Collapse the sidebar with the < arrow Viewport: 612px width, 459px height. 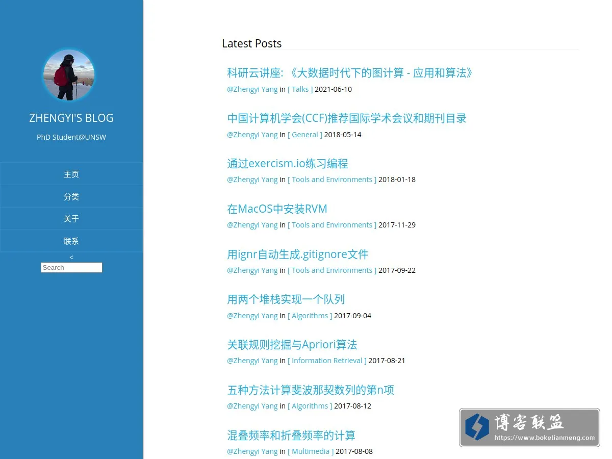click(71, 257)
